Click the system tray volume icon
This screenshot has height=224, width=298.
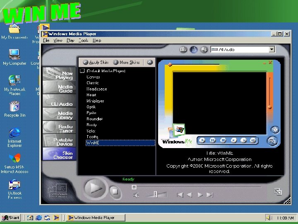[x=269, y=218]
